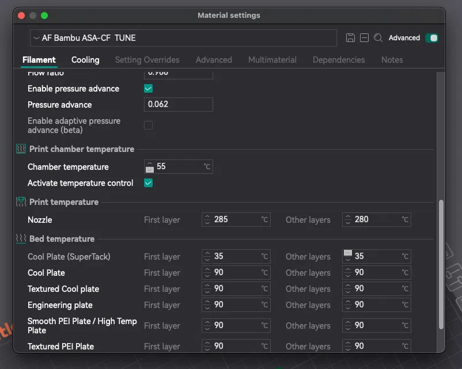Uncheck Activate temperature control
The image size is (462, 369).
click(148, 183)
